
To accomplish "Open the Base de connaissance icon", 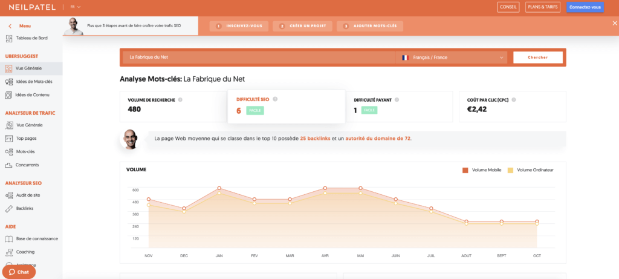I will pos(9,238).
